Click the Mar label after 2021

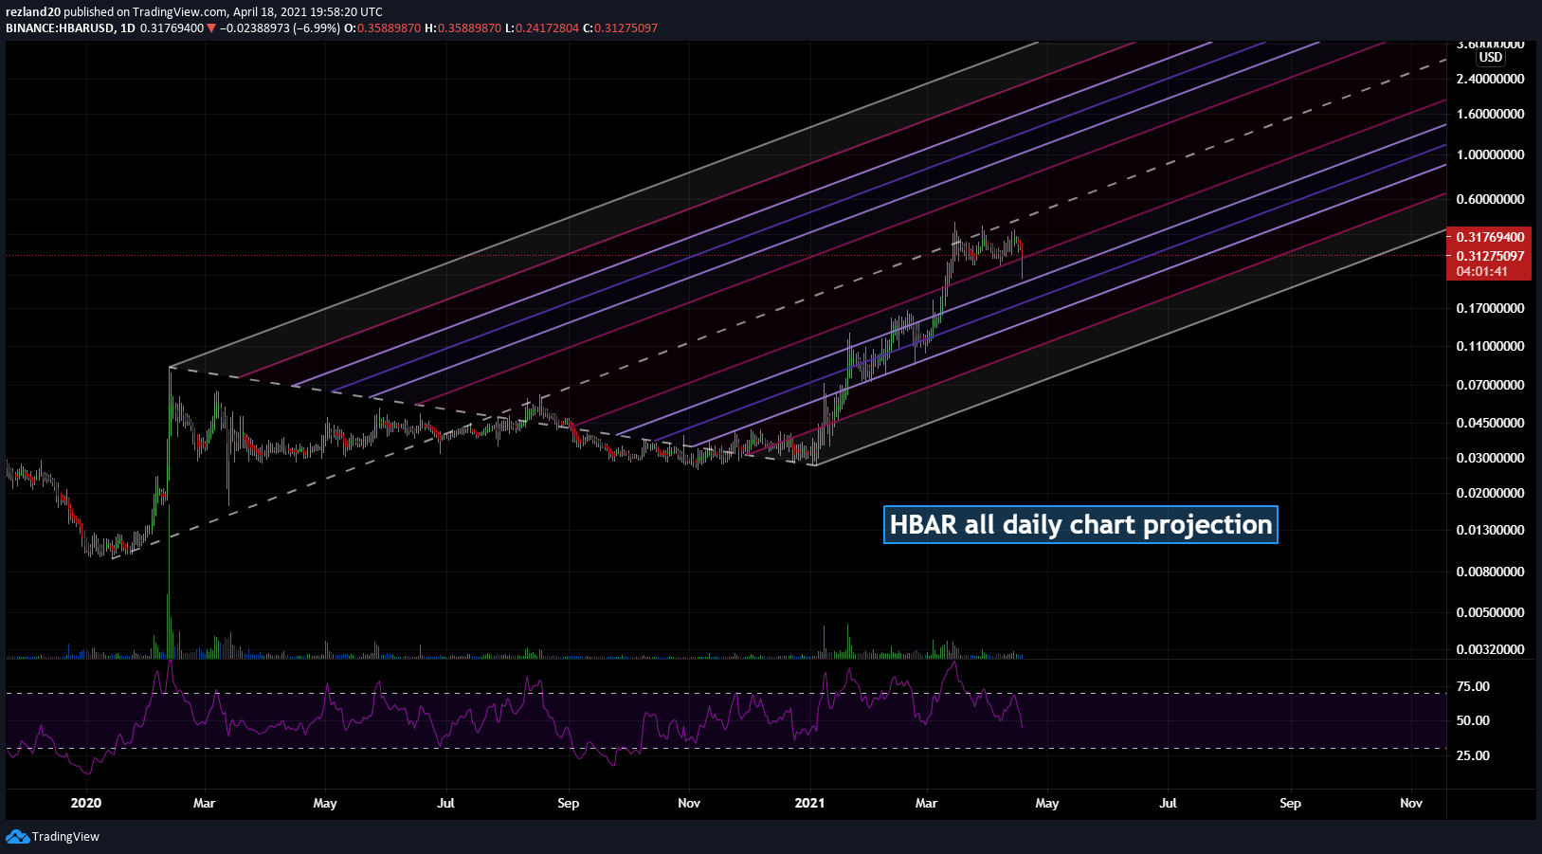coord(926,803)
